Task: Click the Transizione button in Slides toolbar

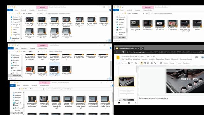Action: (x=186, y=63)
